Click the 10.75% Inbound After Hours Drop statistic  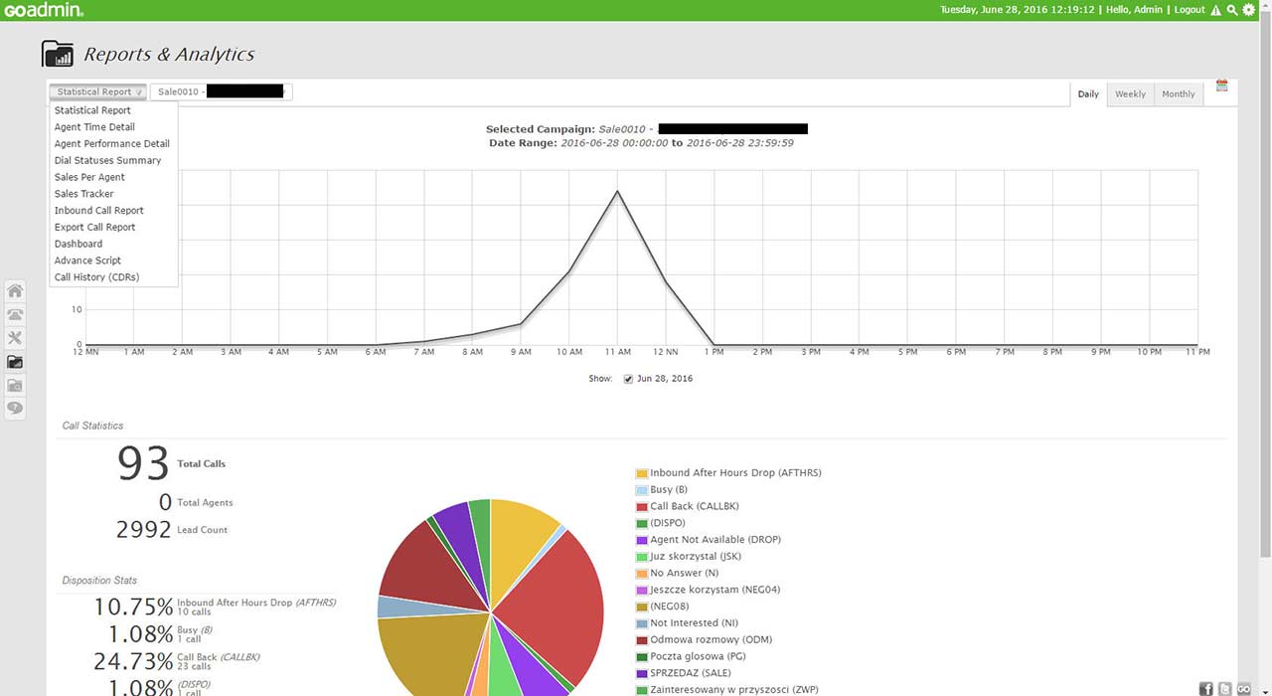(x=133, y=607)
